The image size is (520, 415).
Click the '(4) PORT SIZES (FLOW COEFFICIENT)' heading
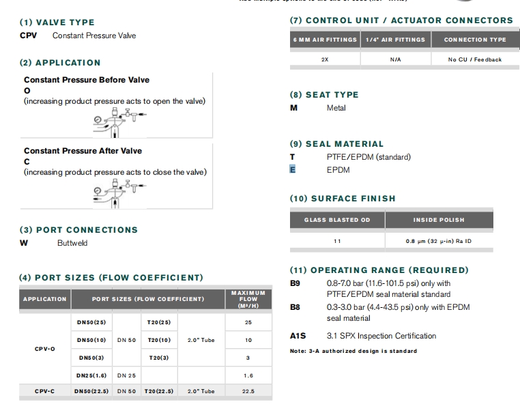pos(111,278)
